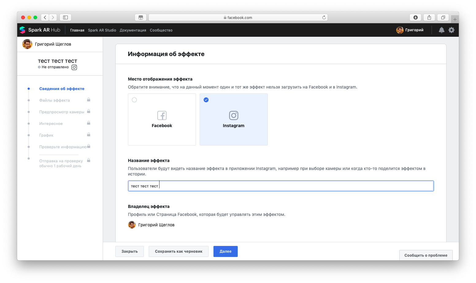The image size is (476, 283).
Task: Select Отправка на проверку step
Action: coord(61,161)
